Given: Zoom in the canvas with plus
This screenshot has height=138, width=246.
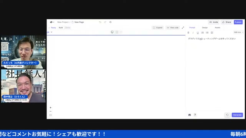Looking at the screenshot, I should 50,108.
